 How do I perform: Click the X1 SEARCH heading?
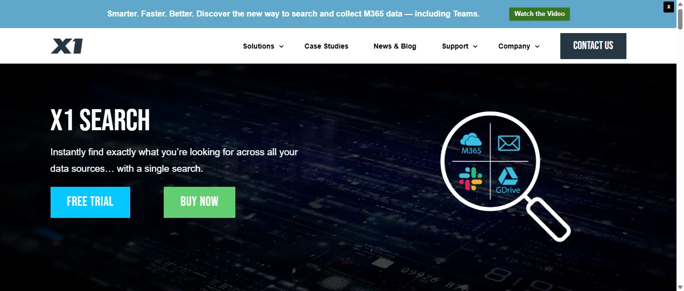100,120
